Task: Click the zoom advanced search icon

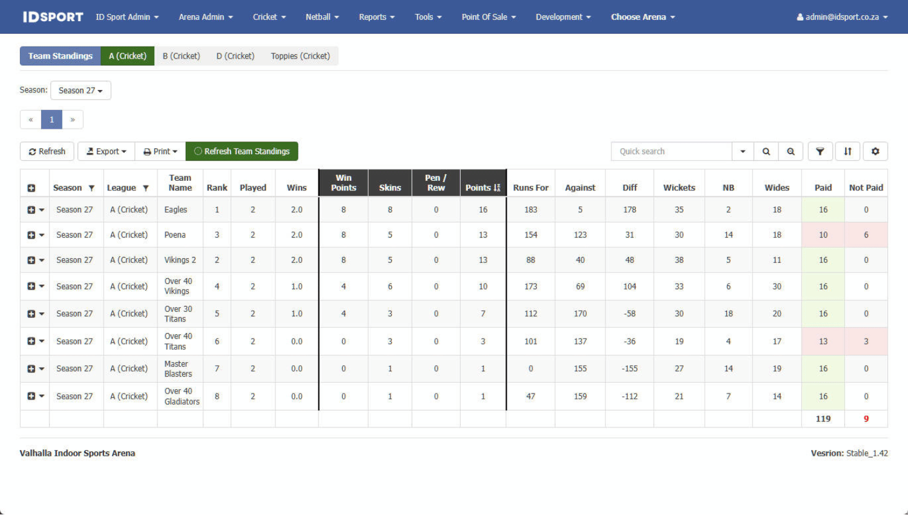Action: pyautogui.click(x=791, y=152)
